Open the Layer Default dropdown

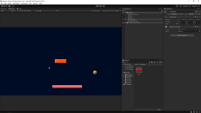pyautogui.click(x=194, y=14)
